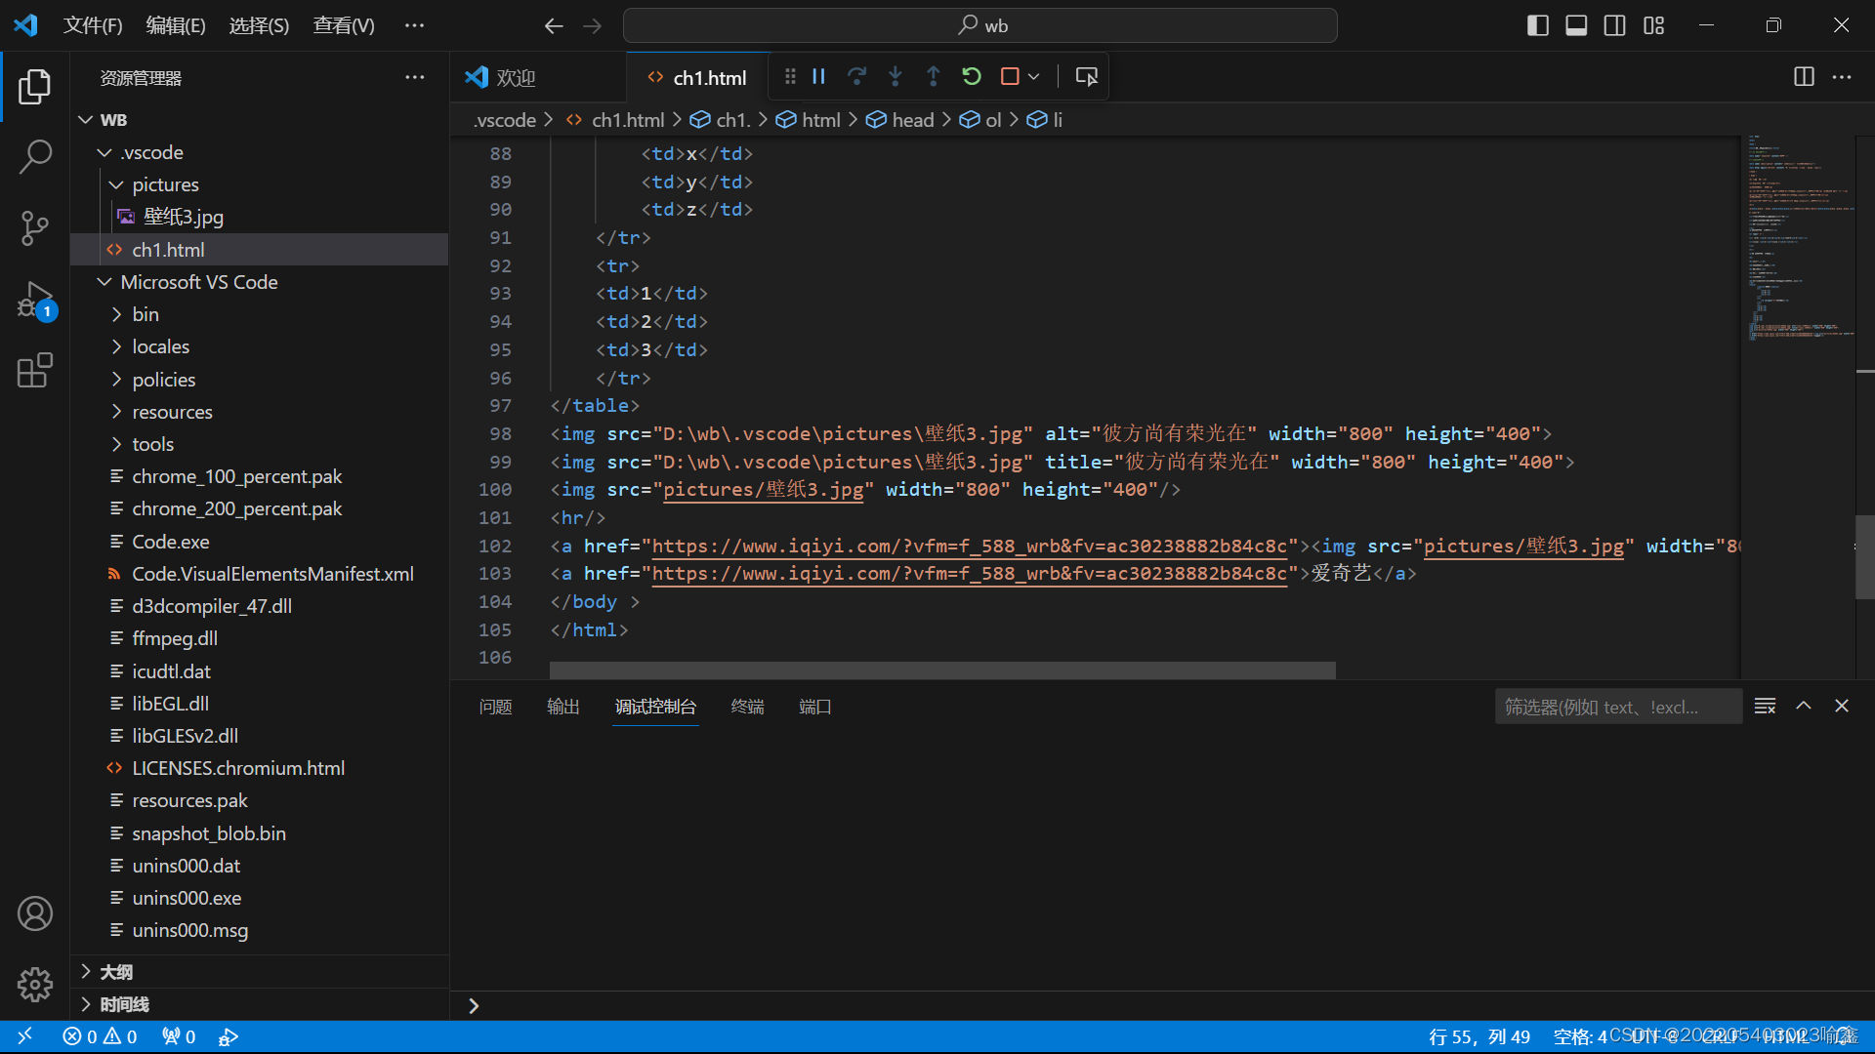Viewport: 1875px width, 1054px height.
Task: Open the Extensions view
Action: tap(35, 371)
